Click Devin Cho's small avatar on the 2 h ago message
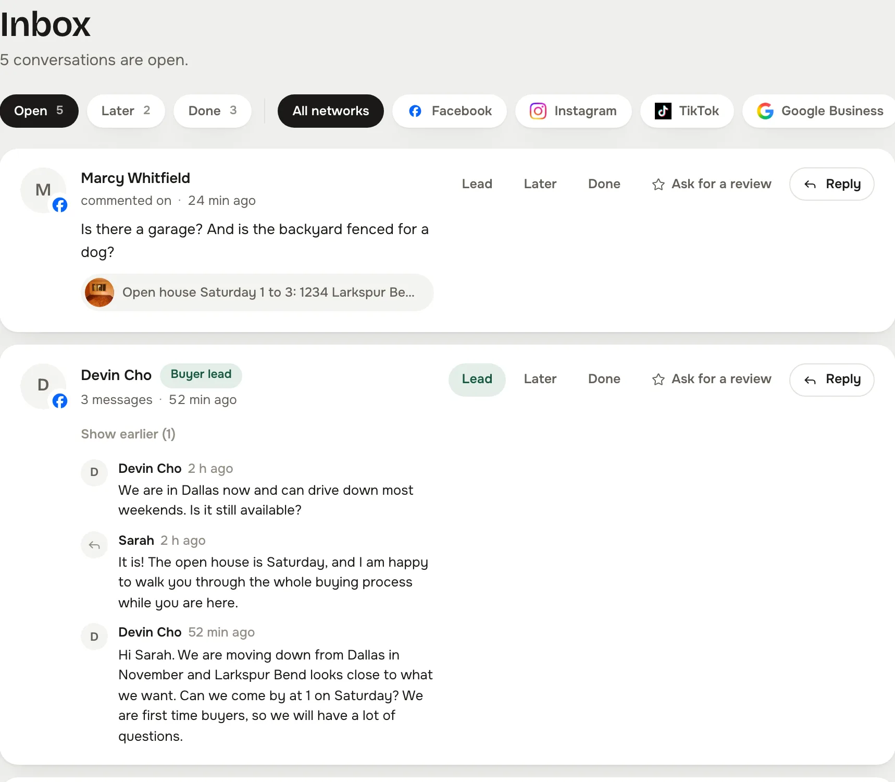 (x=94, y=472)
